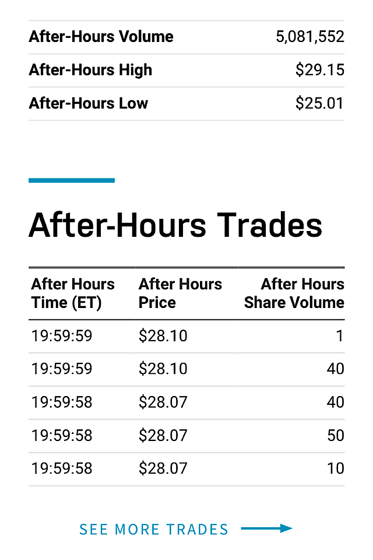This screenshot has height=560, width=373.
Task: Select the After Hours Time (ET) column header
Action: (x=73, y=293)
